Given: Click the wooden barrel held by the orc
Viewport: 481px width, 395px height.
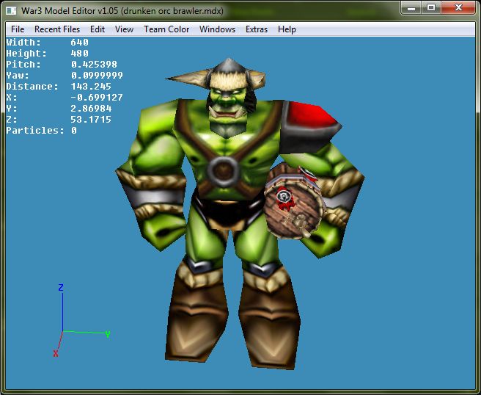Looking at the screenshot, I should point(294,201).
